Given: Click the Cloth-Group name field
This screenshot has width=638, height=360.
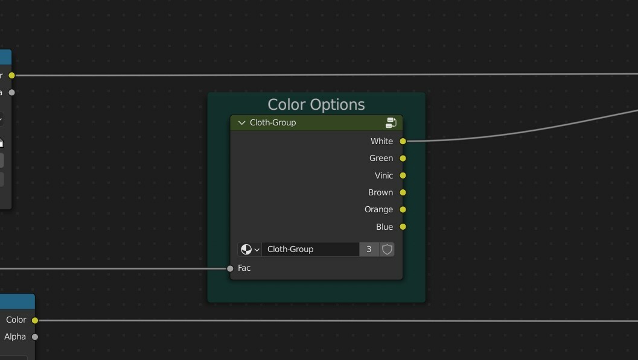Looking at the screenshot, I should click(310, 250).
